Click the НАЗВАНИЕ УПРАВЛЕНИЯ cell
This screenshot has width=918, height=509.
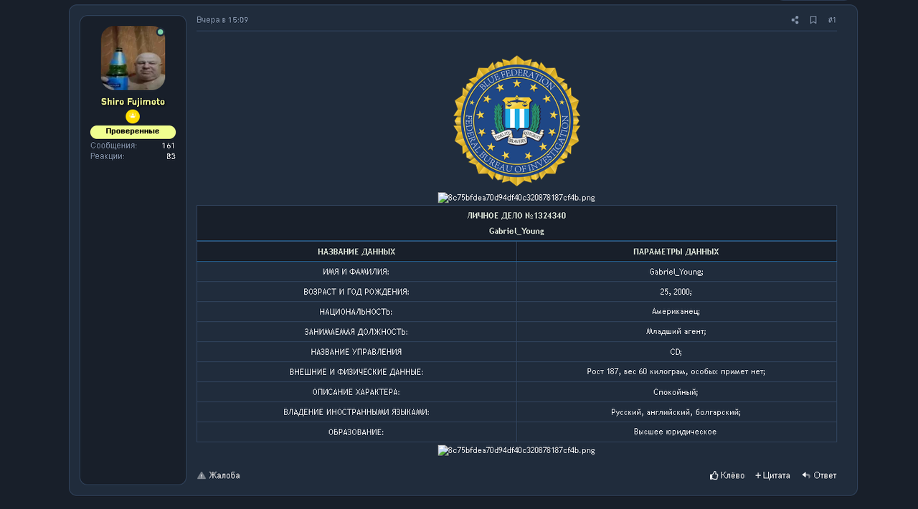356,352
